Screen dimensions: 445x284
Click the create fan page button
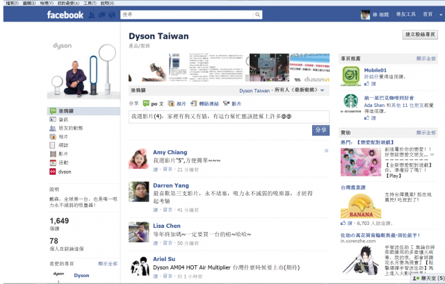(x=420, y=35)
